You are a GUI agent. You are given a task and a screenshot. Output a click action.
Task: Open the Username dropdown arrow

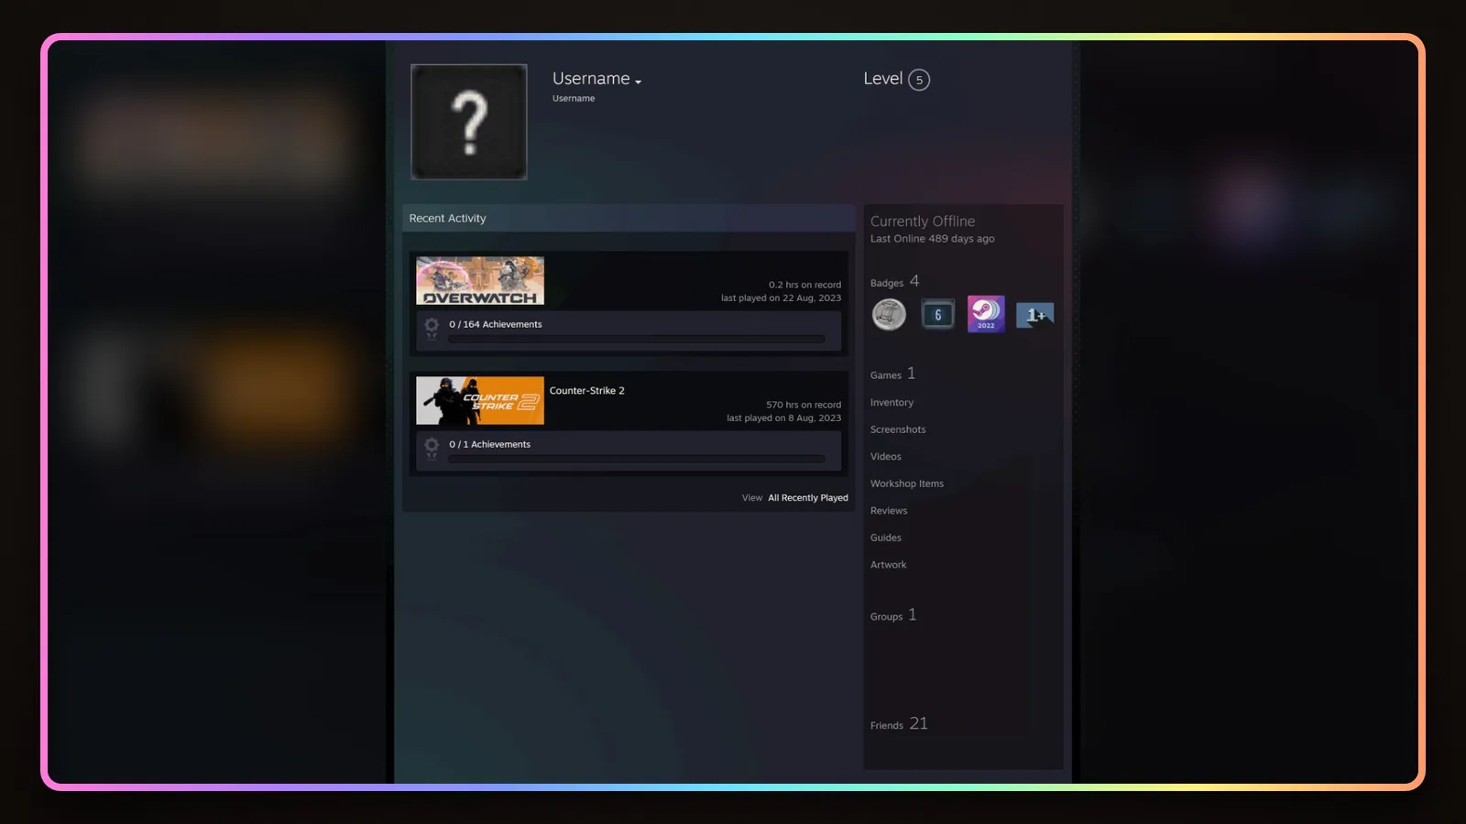[x=639, y=82]
